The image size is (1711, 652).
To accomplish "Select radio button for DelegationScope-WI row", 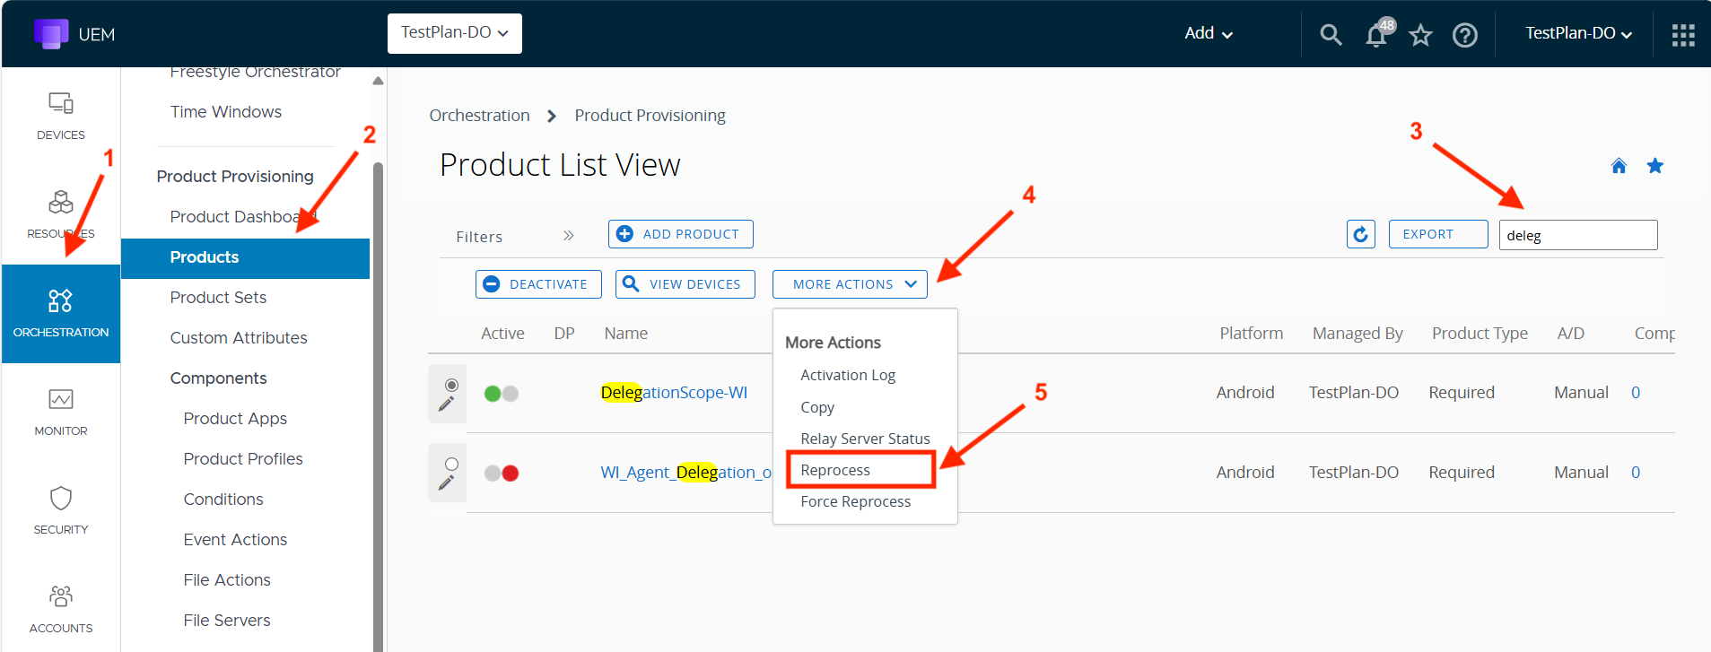I will pyautogui.click(x=451, y=385).
